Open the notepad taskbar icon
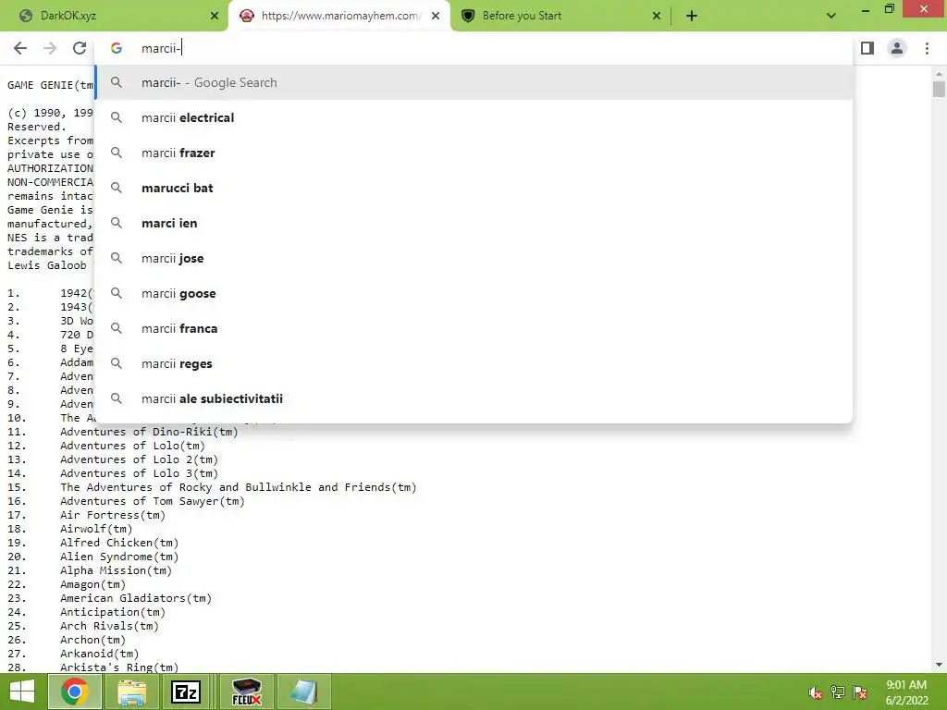The width and height of the screenshot is (947, 710). point(303,692)
